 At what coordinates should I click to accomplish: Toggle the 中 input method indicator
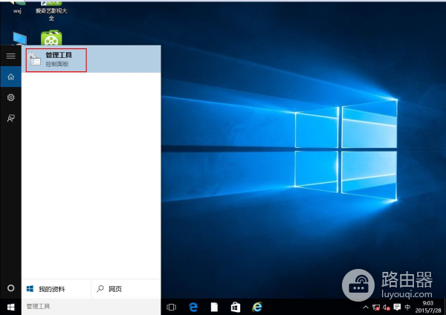[x=407, y=307]
